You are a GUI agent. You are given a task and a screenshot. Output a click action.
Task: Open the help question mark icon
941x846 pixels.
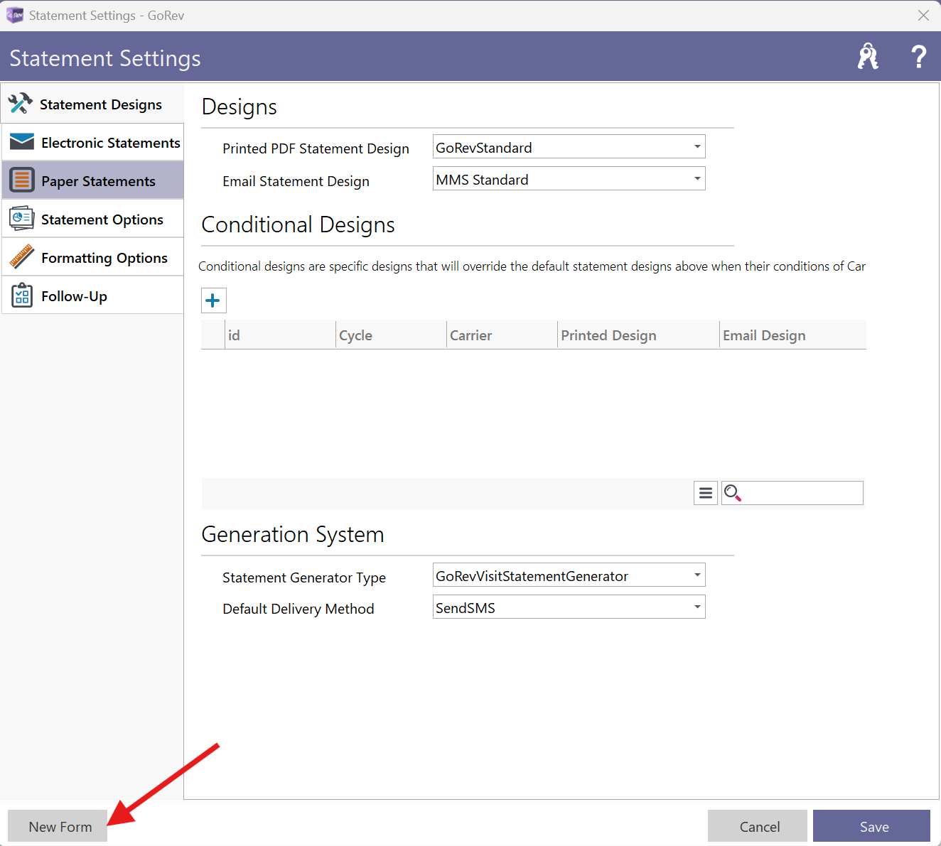click(918, 57)
